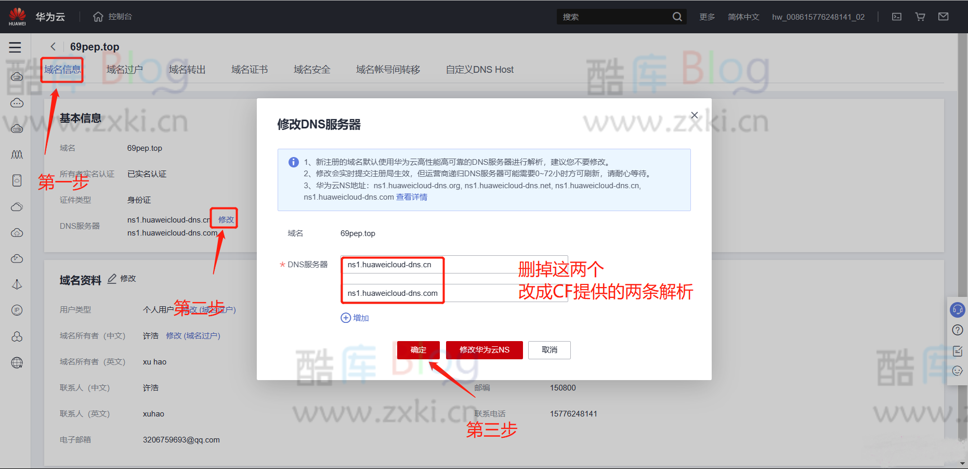Open the 更多 dropdown in the top bar

(707, 16)
